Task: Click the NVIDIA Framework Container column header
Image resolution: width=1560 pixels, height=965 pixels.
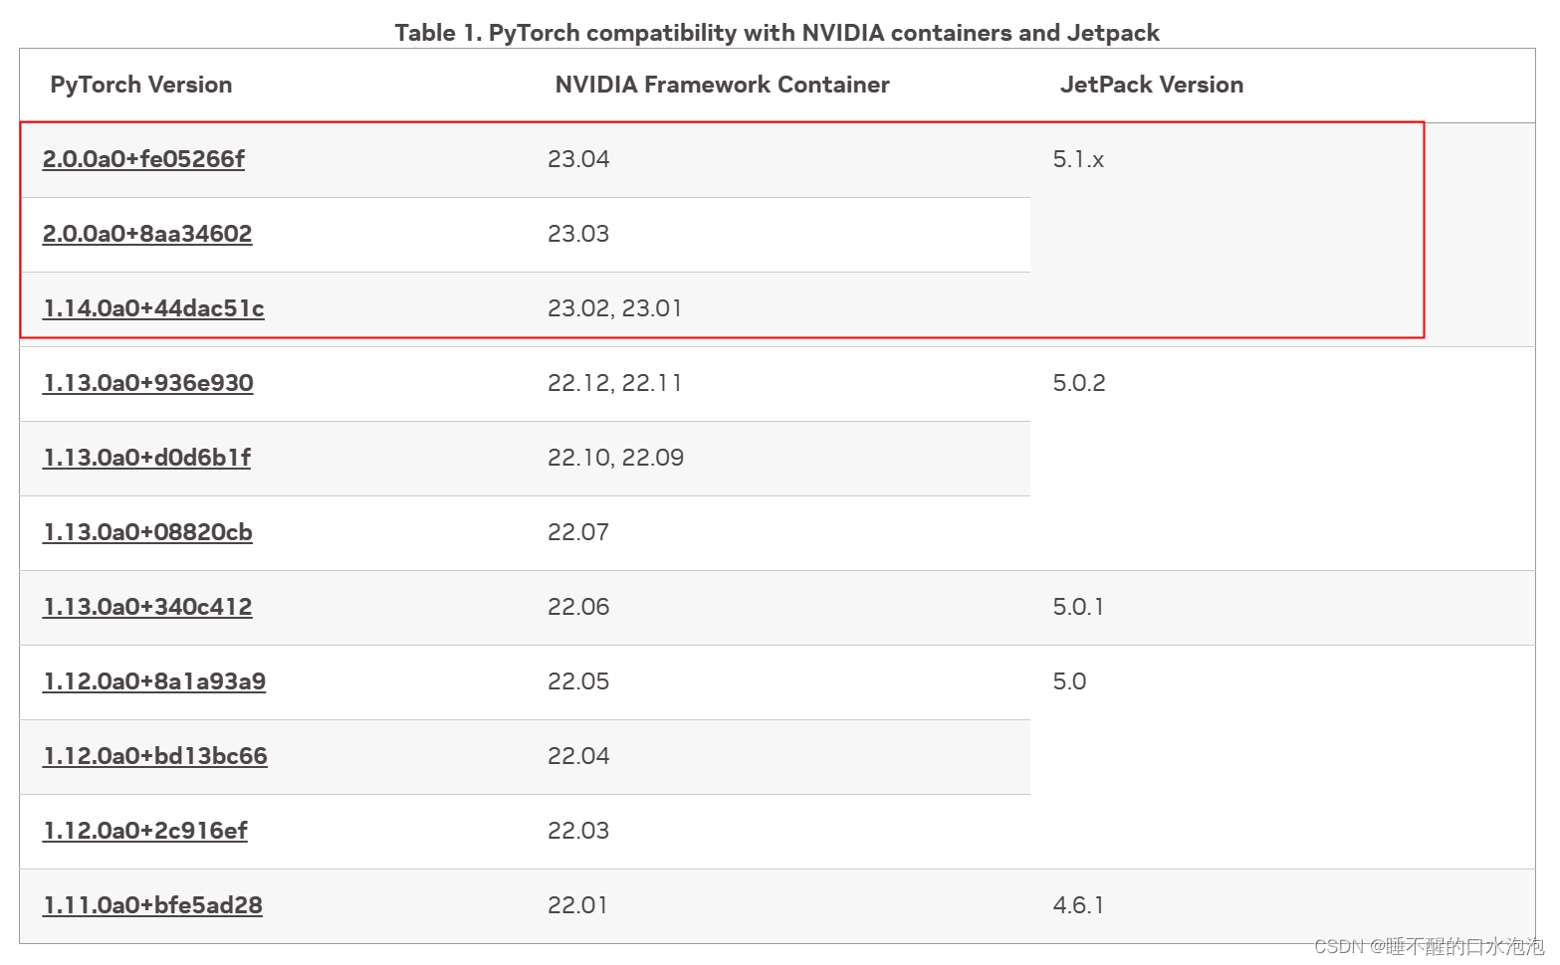Action: click(723, 85)
